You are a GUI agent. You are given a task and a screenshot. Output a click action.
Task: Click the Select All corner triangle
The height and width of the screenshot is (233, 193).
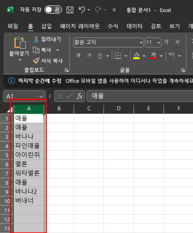coord(10,110)
